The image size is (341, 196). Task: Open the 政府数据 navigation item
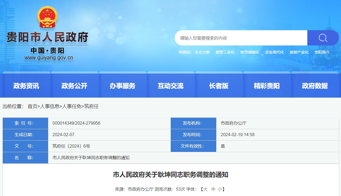point(315,86)
